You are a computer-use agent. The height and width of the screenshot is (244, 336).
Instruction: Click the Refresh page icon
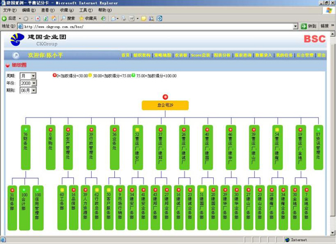coord(46,18)
